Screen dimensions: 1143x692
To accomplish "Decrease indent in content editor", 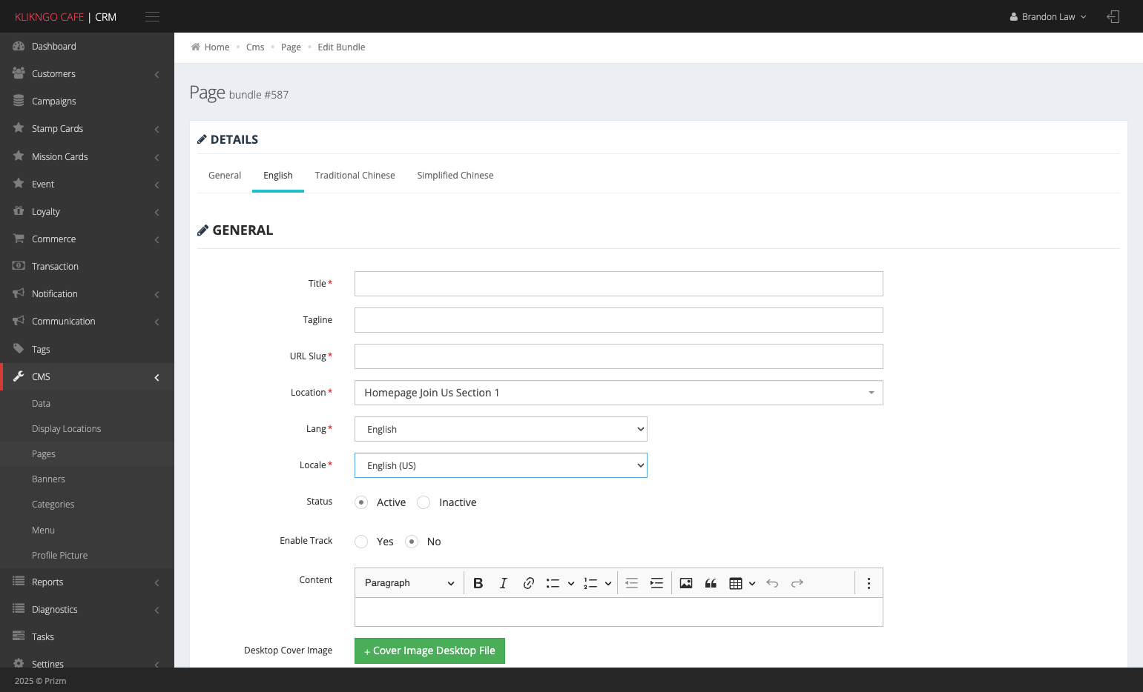I will pos(632,583).
